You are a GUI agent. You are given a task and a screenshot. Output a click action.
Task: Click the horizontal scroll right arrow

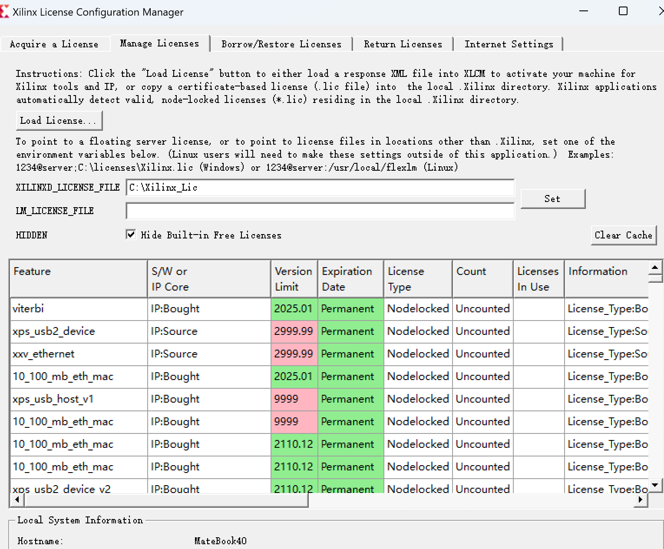pyautogui.click(x=641, y=500)
